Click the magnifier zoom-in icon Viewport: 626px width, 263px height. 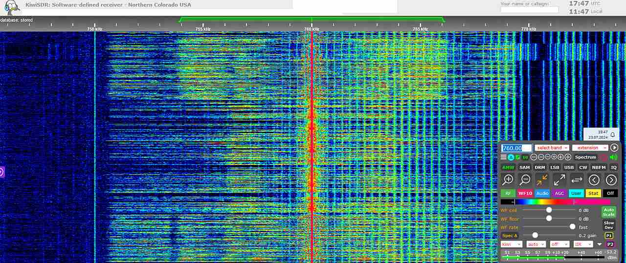click(508, 180)
